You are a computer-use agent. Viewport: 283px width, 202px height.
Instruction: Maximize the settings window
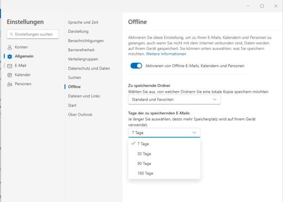click(262, 6)
